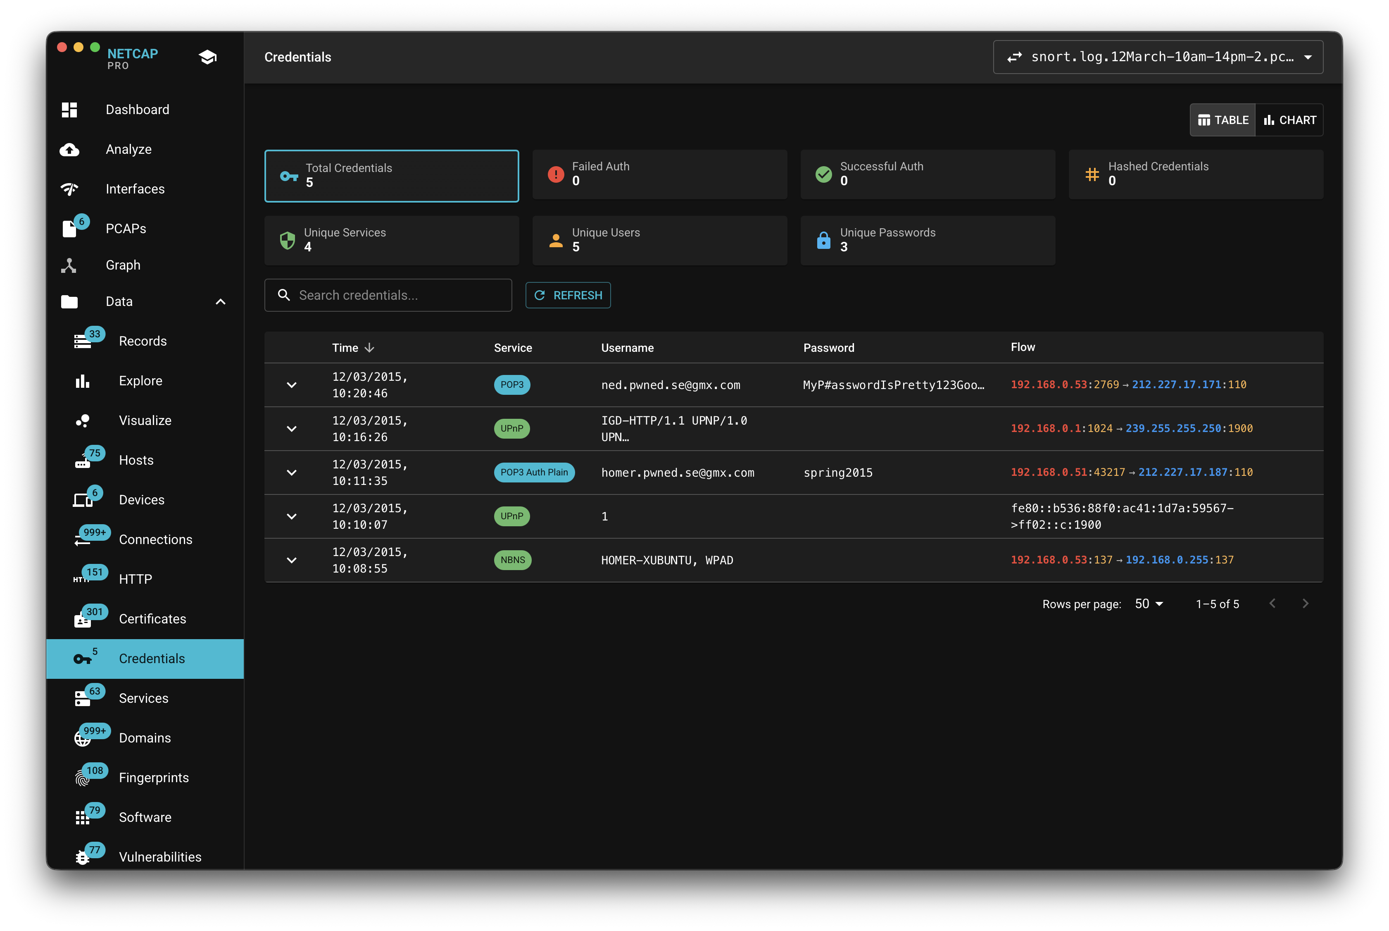
Task: Click username ned.pwned.se@gmx.com
Action: (x=671, y=385)
